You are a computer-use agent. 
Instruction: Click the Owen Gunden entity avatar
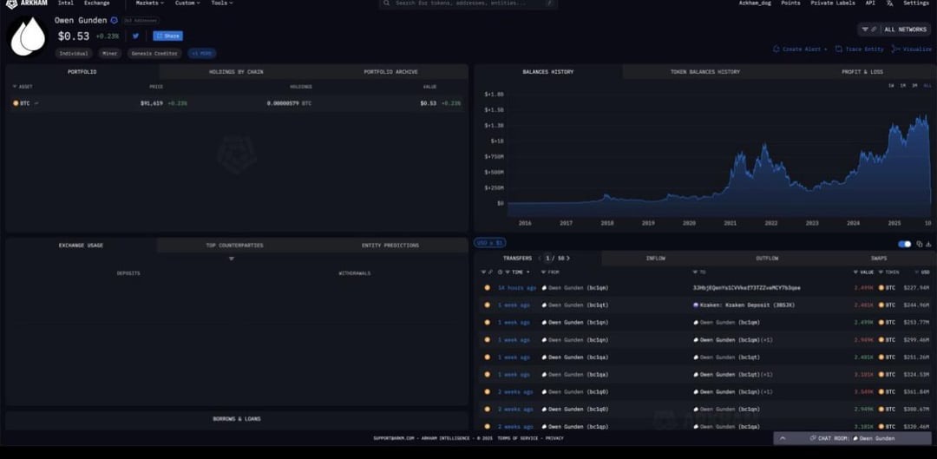coord(28,36)
